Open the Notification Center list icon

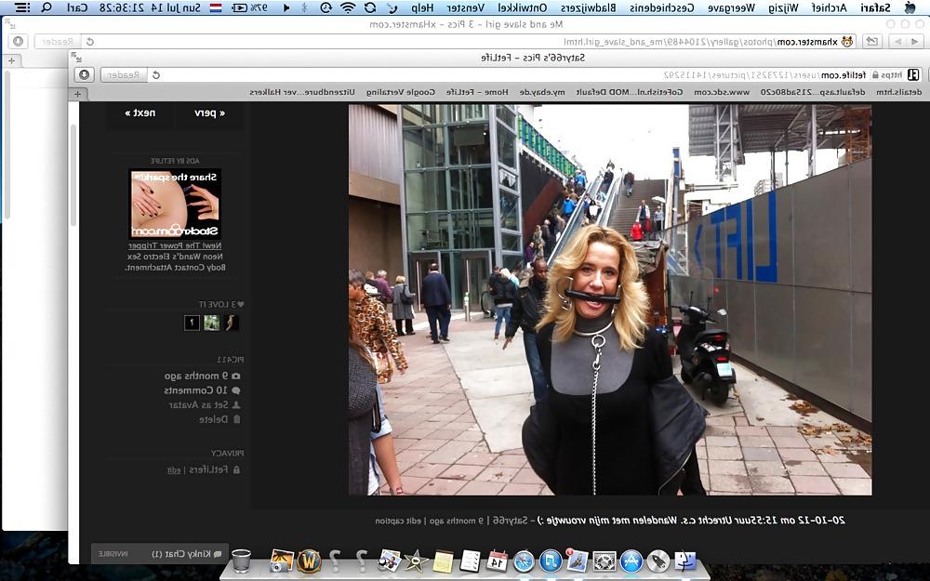point(22,7)
